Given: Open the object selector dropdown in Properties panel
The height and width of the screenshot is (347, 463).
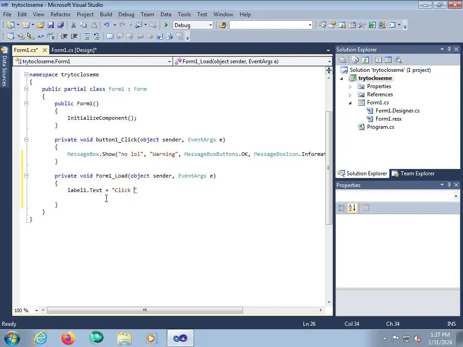Looking at the screenshot, I should click(456, 196).
